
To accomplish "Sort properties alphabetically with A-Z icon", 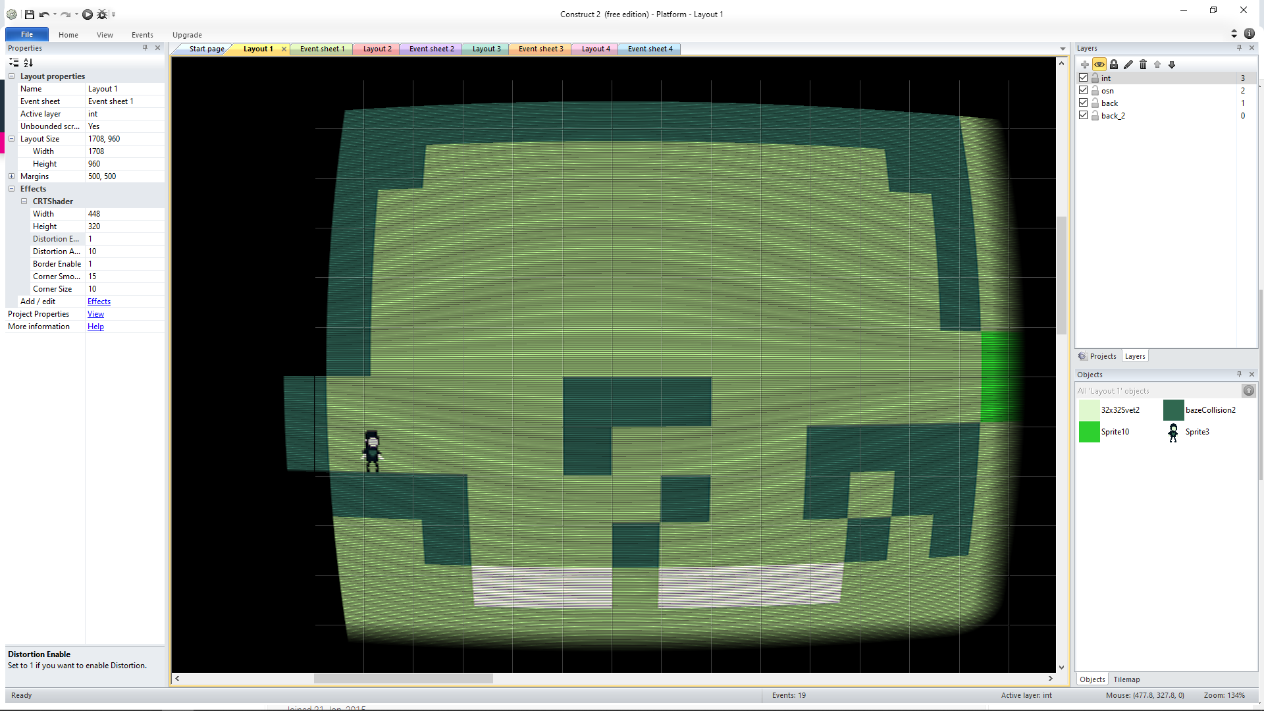I will pos(28,63).
